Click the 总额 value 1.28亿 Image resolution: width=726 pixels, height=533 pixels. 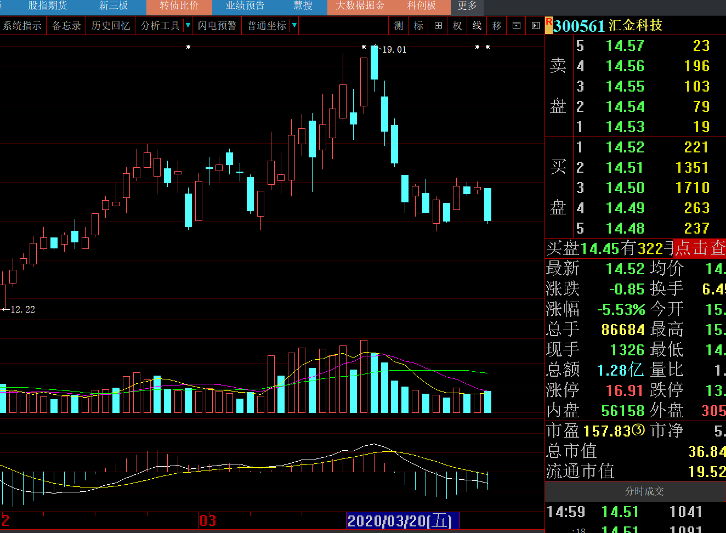tap(620, 370)
